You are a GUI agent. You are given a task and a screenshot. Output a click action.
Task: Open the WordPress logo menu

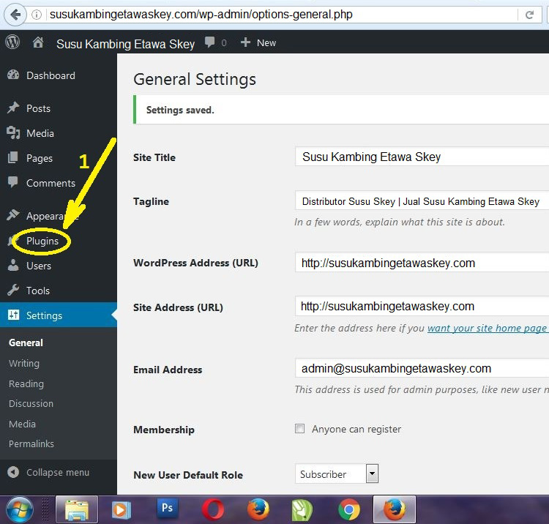[12, 42]
